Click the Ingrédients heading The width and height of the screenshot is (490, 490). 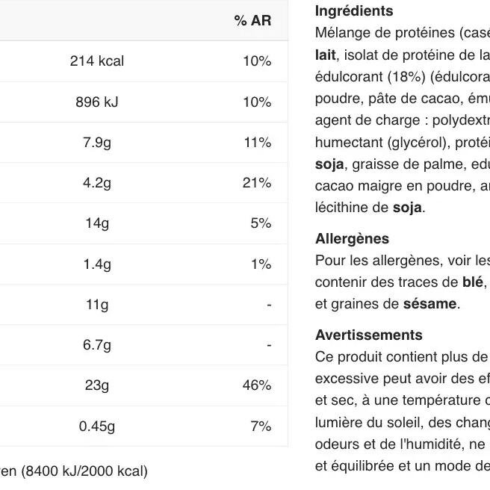pyautogui.click(x=354, y=11)
